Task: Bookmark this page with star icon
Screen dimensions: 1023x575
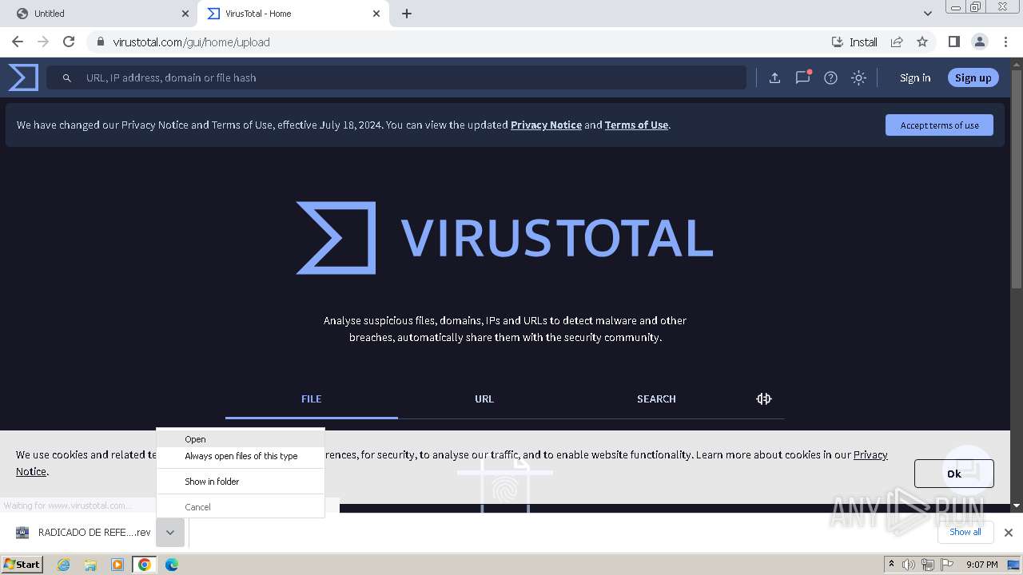Action: (922, 42)
